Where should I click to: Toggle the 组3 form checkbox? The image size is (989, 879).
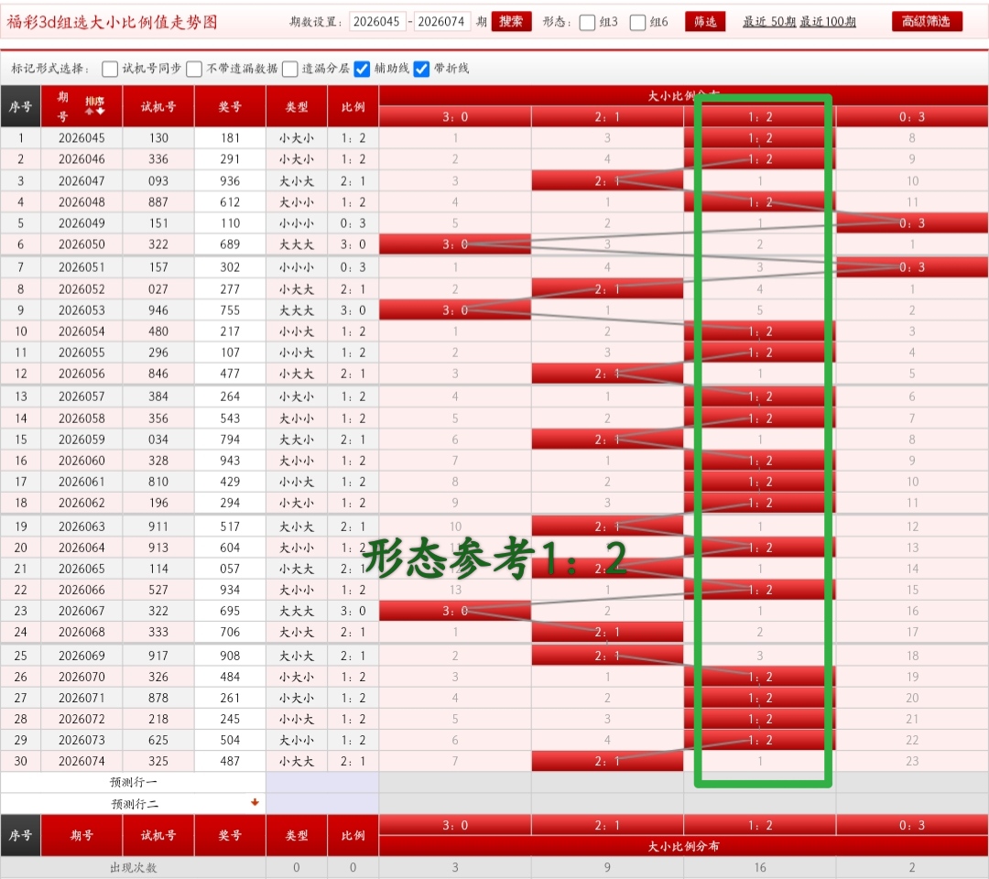(588, 22)
